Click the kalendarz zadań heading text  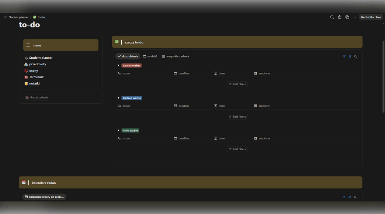(x=44, y=183)
